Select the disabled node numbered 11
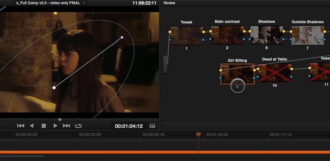The height and width of the screenshot is (161, 330). pyautogui.click(x=320, y=72)
